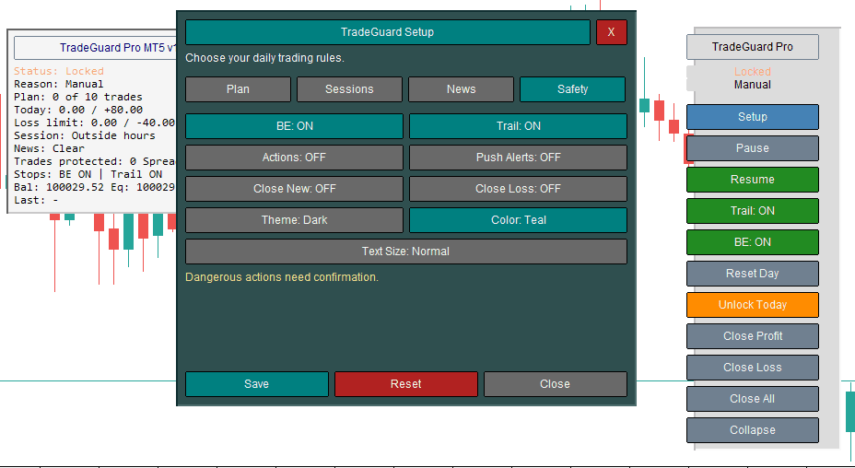Click the gray Close button in dialog
855x468 pixels.
point(555,384)
